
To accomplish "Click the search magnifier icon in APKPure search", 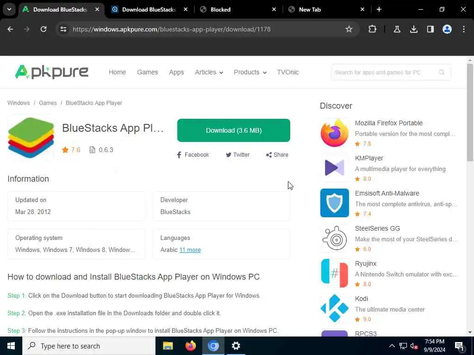I will 441,72.
